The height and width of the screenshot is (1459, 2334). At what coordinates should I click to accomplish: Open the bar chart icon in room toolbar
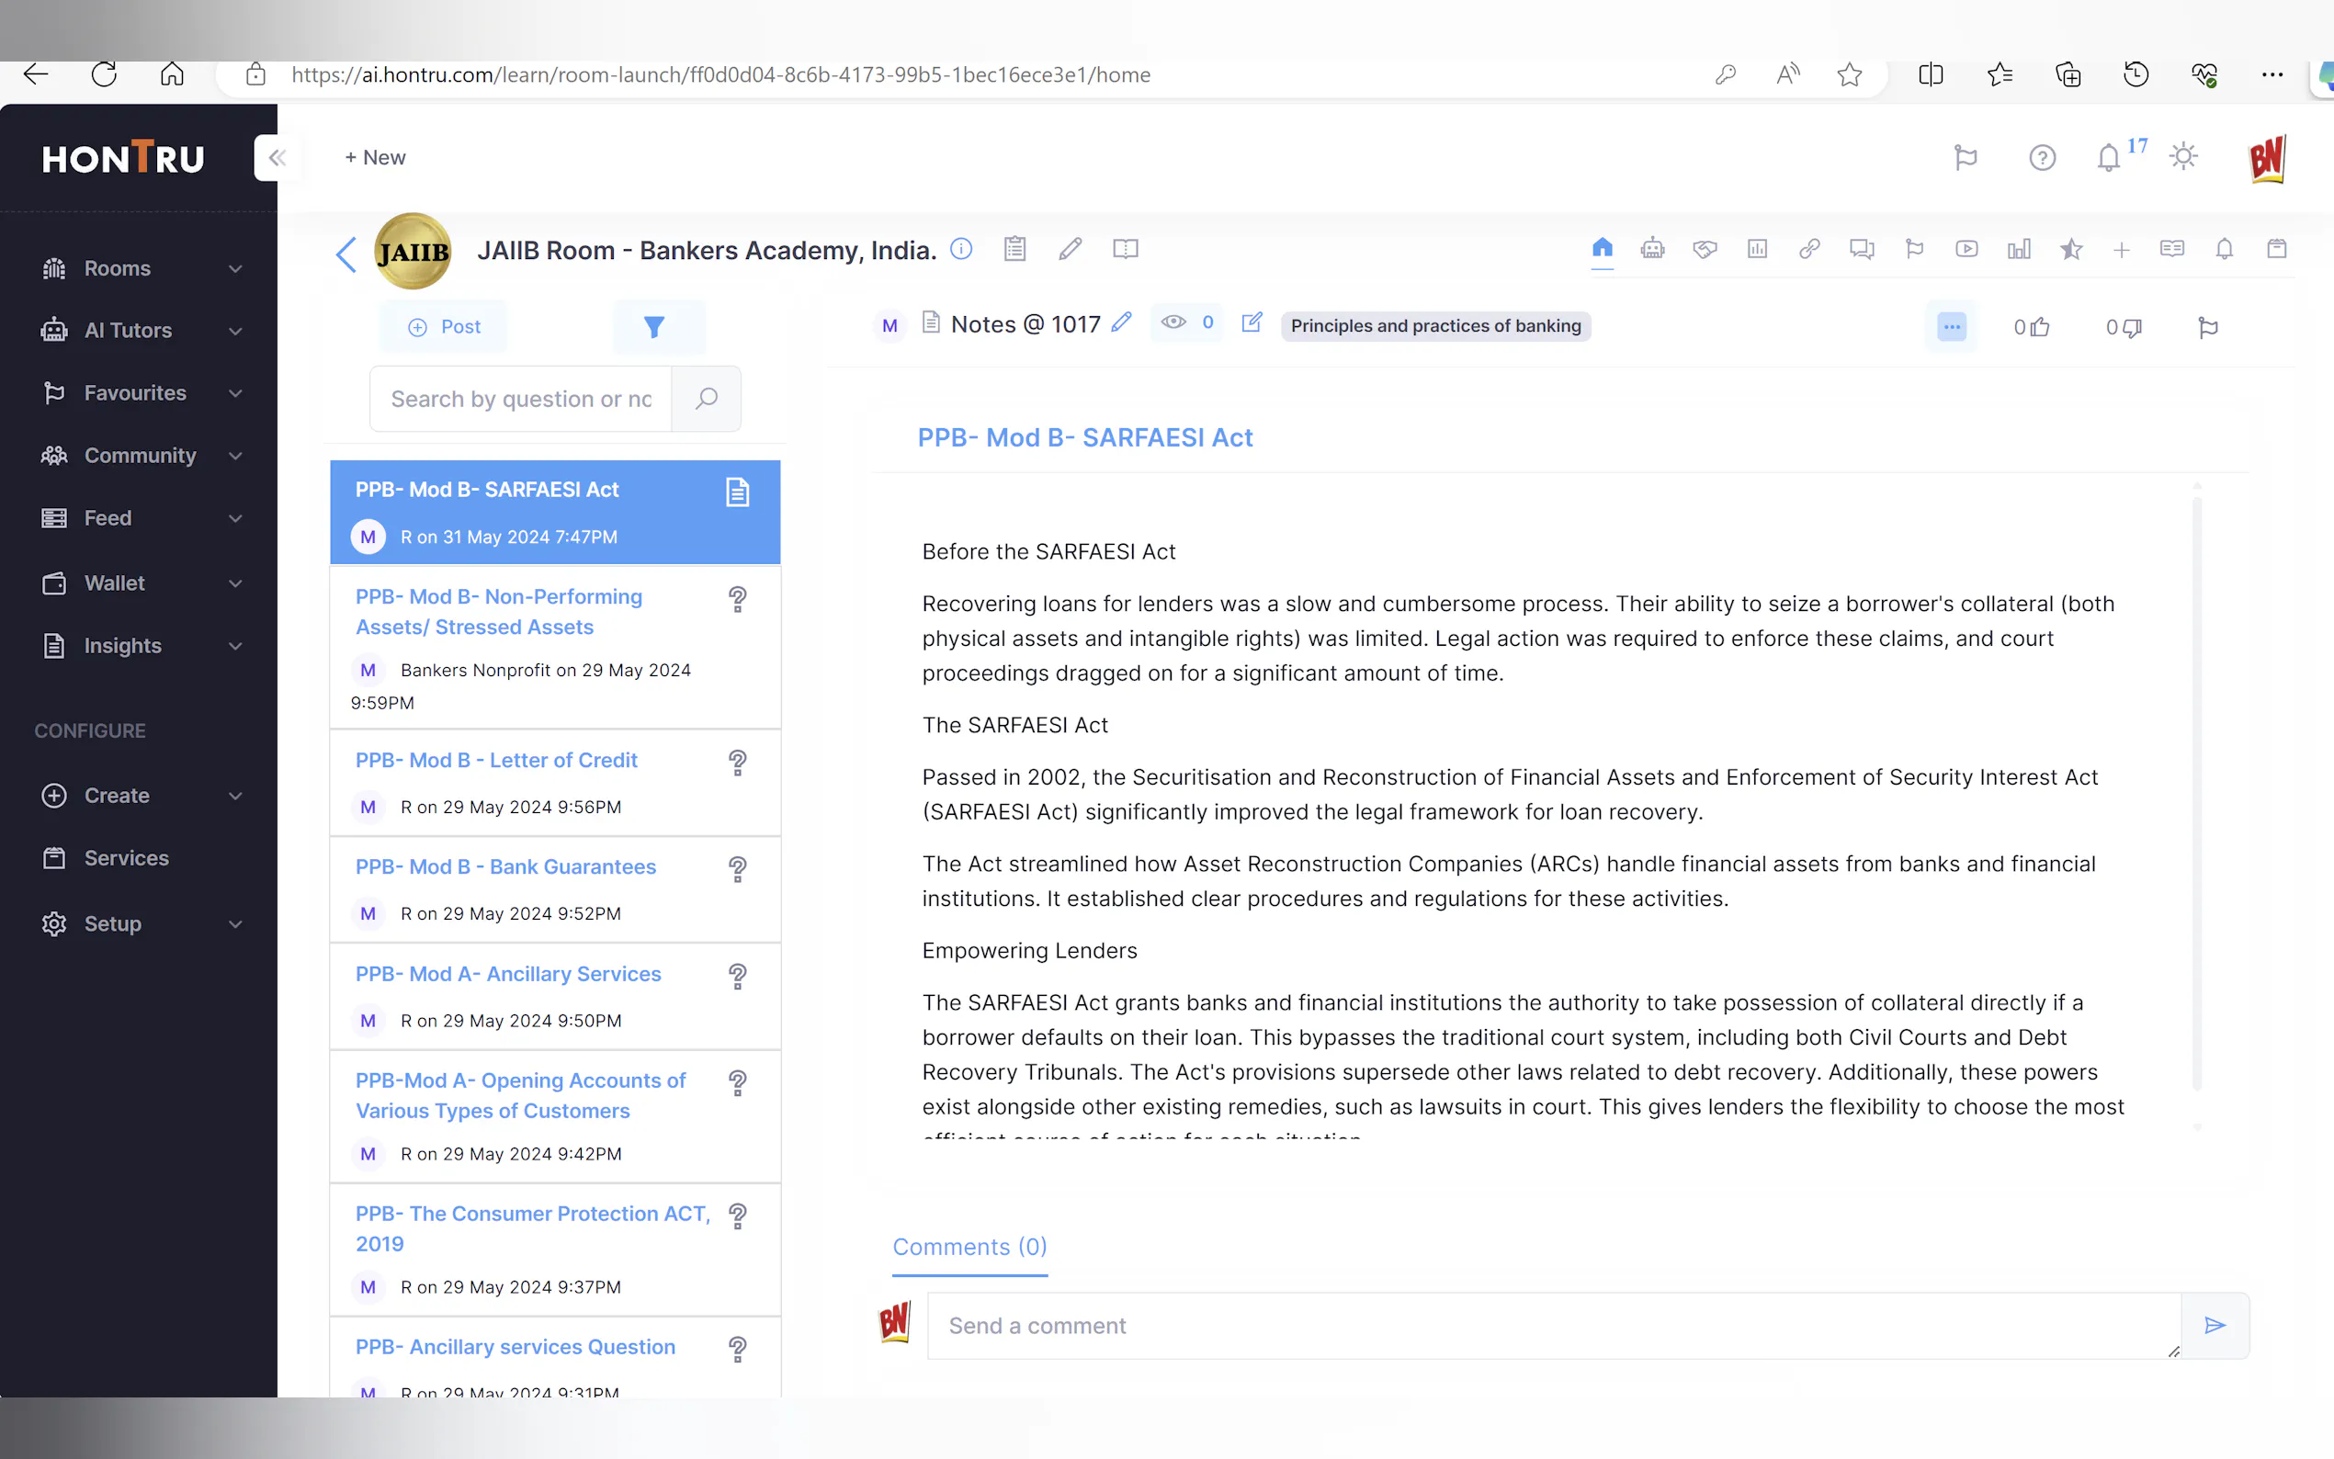[2019, 249]
